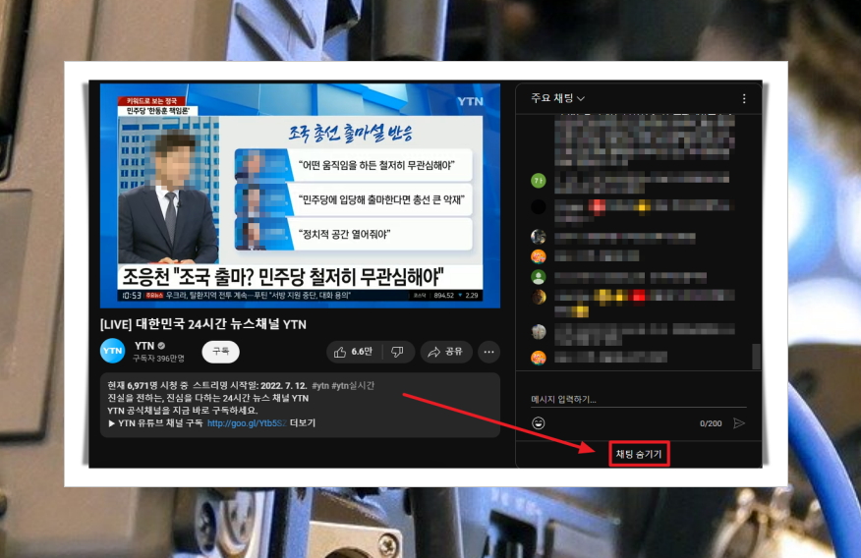Open the three-dot more actions under video
This screenshot has height=558, width=861.
(x=488, y=352)
